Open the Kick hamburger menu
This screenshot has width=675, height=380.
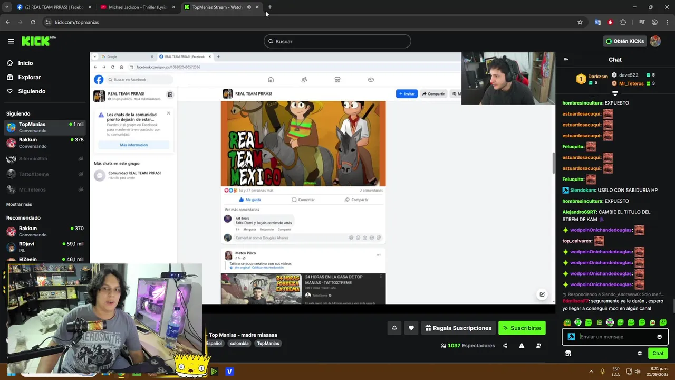(x=11, y=41)
